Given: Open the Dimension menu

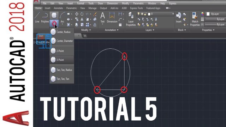Looking at the screenshot, I should pos(112,4).
